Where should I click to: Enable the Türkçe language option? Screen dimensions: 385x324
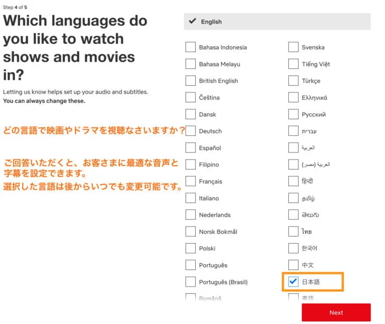(293, 81)
